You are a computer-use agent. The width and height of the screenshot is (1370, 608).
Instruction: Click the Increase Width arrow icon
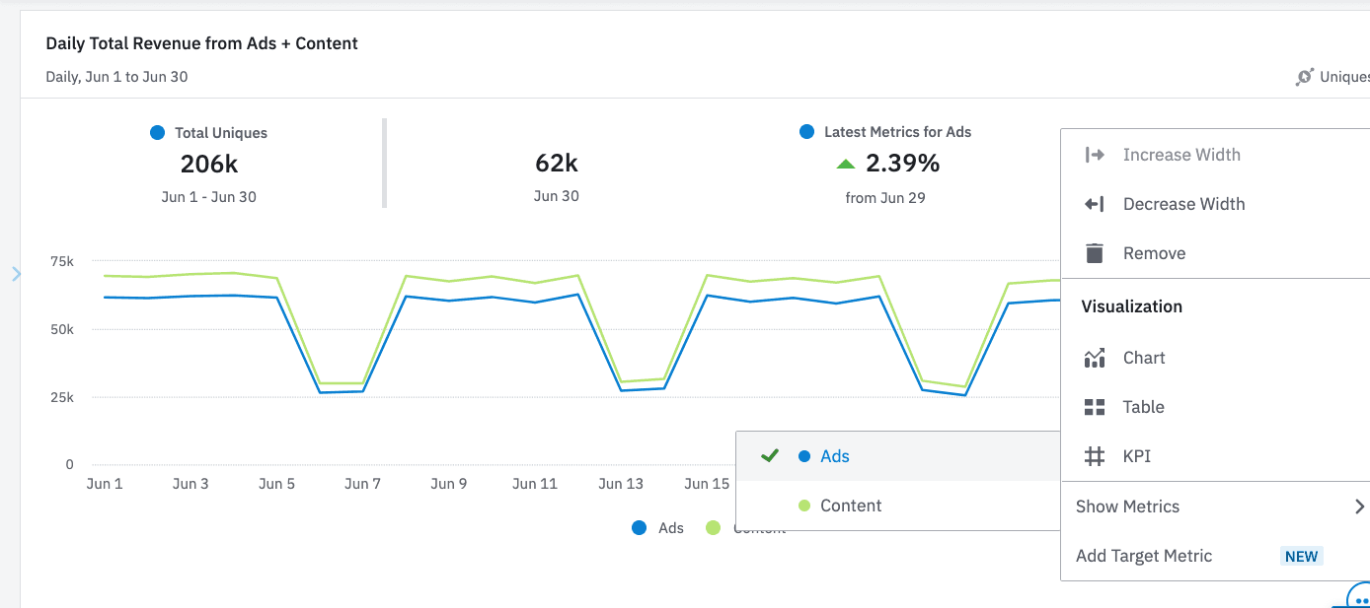pyautogui.click(x=1094, y=155)
